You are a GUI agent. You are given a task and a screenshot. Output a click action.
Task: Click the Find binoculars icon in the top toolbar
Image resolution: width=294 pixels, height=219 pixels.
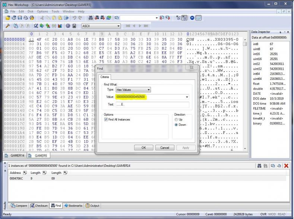(91, 18)
